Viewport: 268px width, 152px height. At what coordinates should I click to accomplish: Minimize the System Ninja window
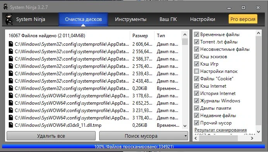point(229,8)
